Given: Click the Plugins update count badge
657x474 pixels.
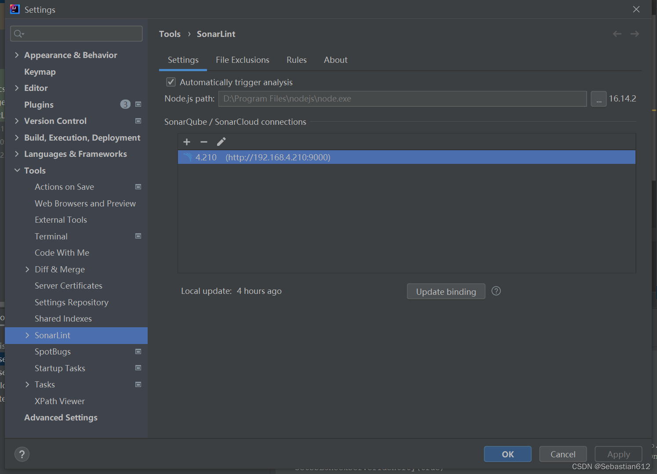Looking at the screenshot, I should (125, 105).
